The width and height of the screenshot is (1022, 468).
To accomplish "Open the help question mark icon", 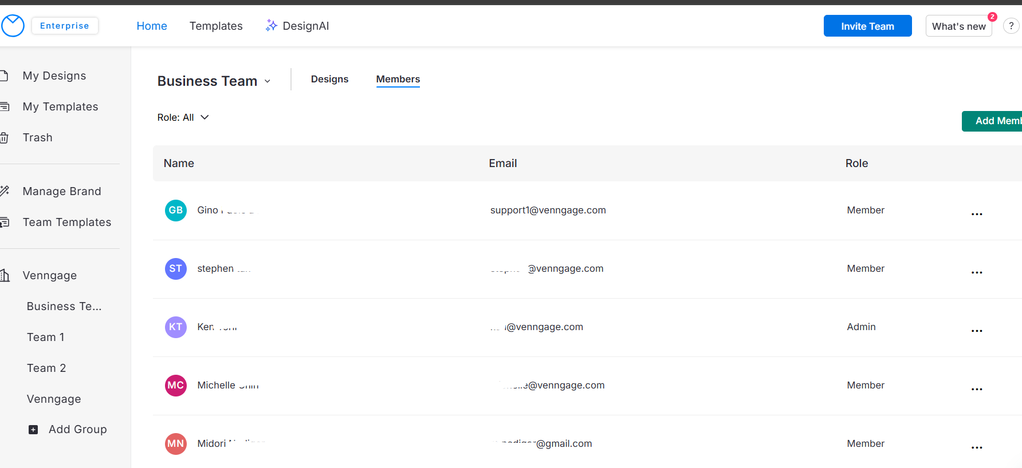I will pyautogui.click(x=1011, y=26).
